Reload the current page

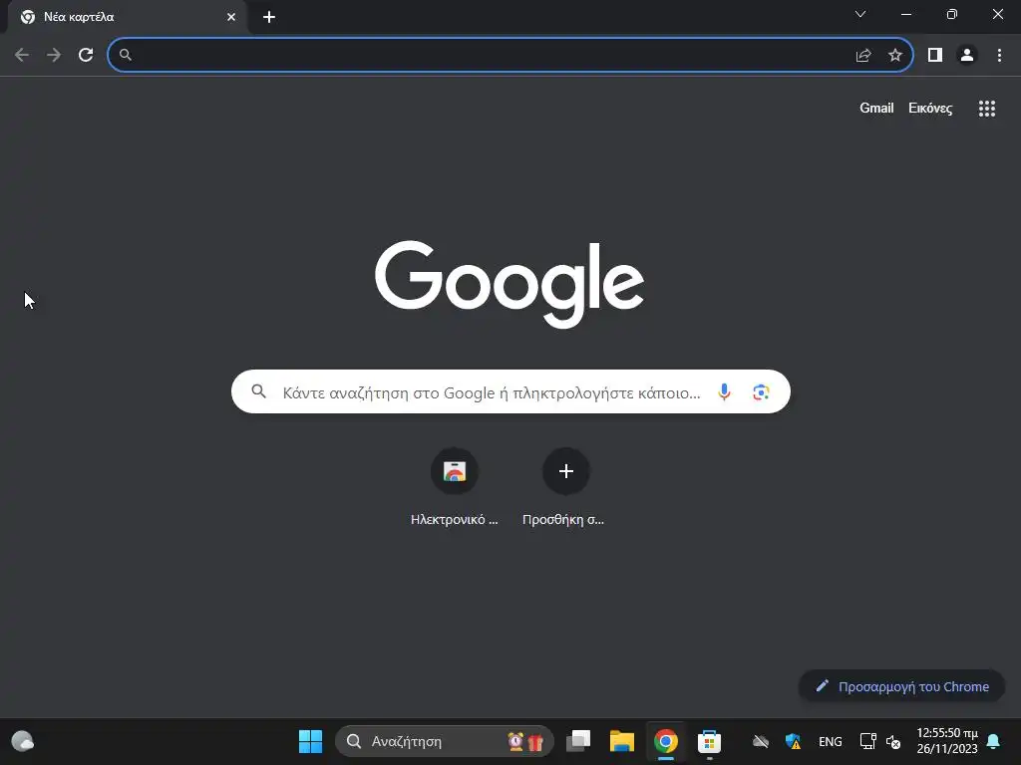(86, 56)
